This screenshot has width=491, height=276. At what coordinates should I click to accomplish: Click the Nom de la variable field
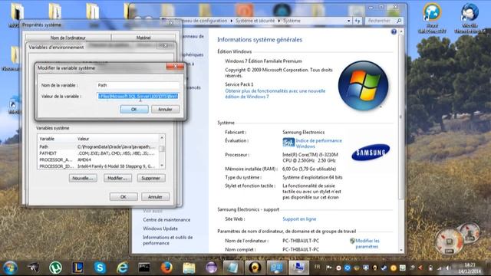138,85
